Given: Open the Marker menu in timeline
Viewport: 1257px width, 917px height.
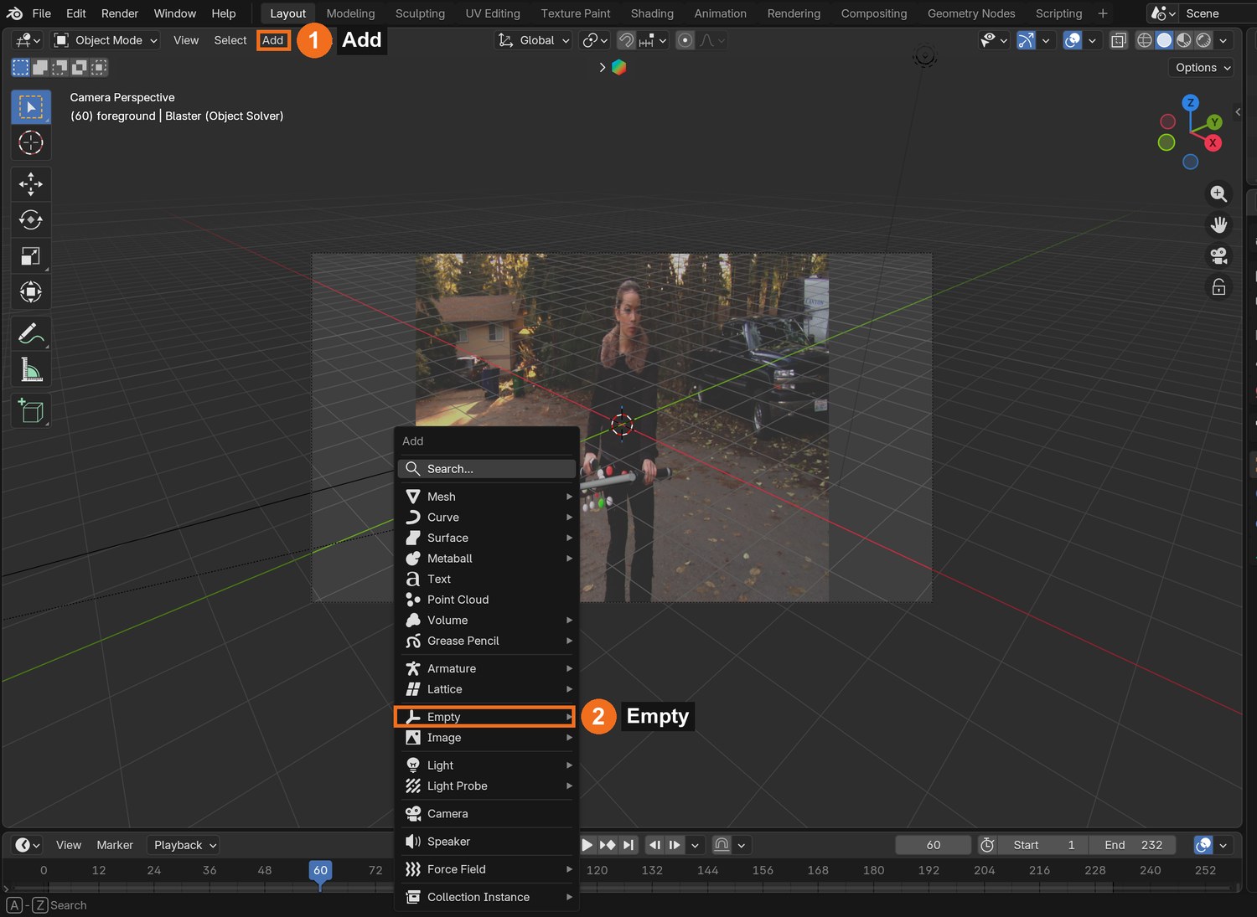Looking at the screenshot, I should pyautogui.click(x=115, y=845).
